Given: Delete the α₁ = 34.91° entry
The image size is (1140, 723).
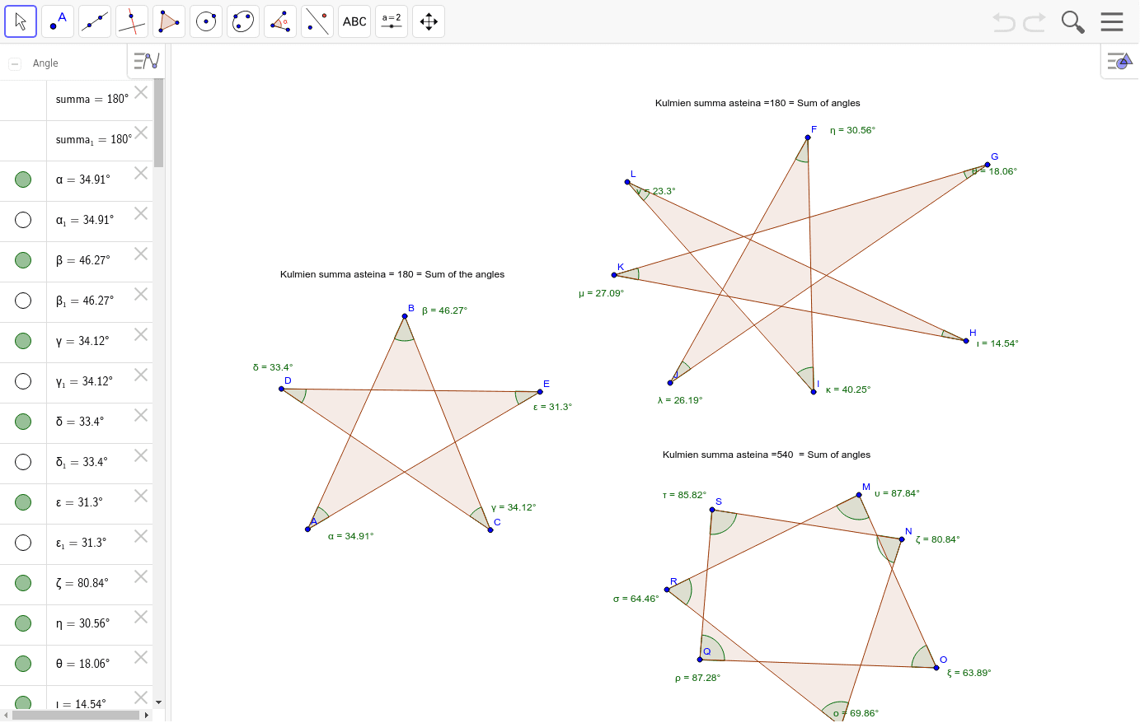Looking at the screenshot, I should point(141,213).
